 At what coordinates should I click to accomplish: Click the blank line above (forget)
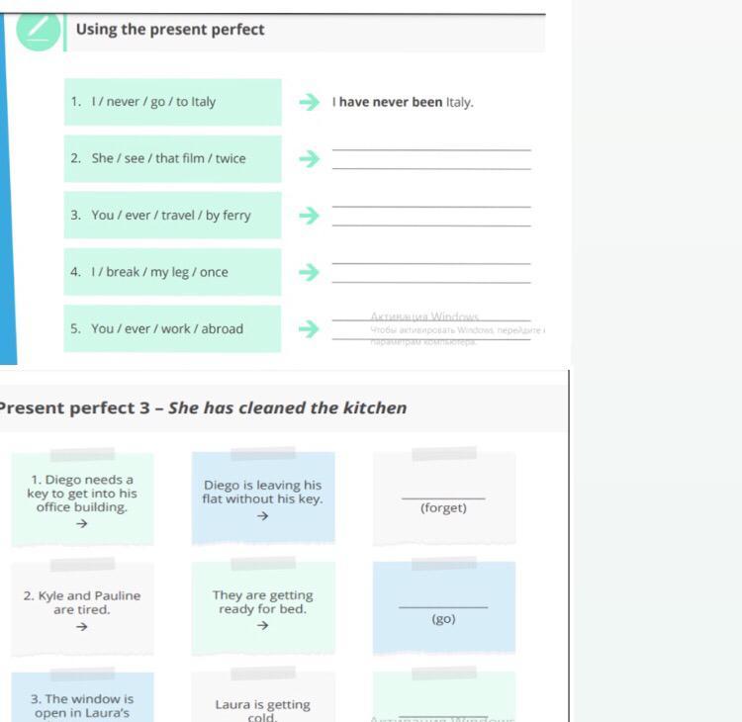coord(443,498)
